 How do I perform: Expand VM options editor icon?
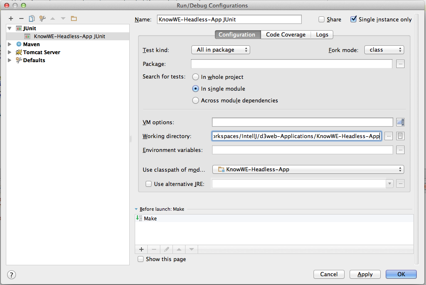point(400,122)
